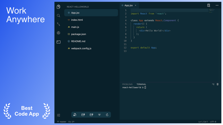
Task: Click the UTF-8 encoding status item
Action: pos(213,122)
